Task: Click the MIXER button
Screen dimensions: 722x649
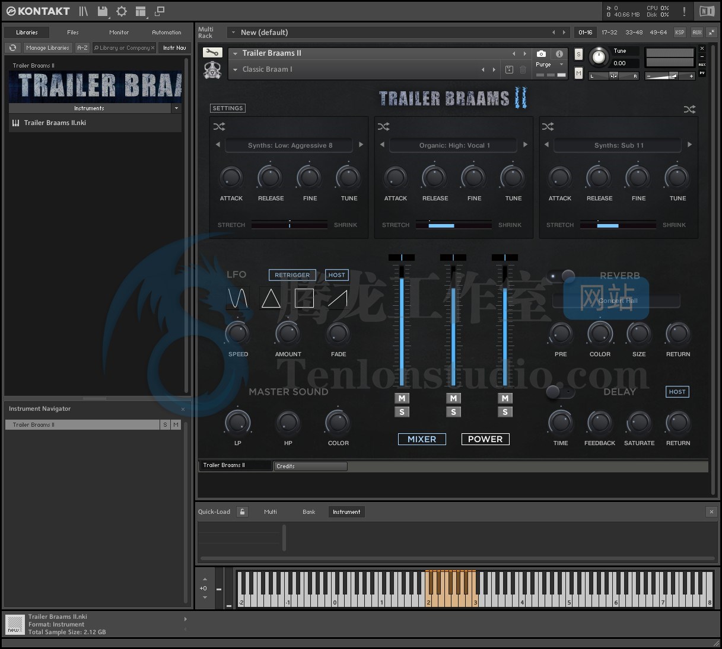Action: point(422,439)
